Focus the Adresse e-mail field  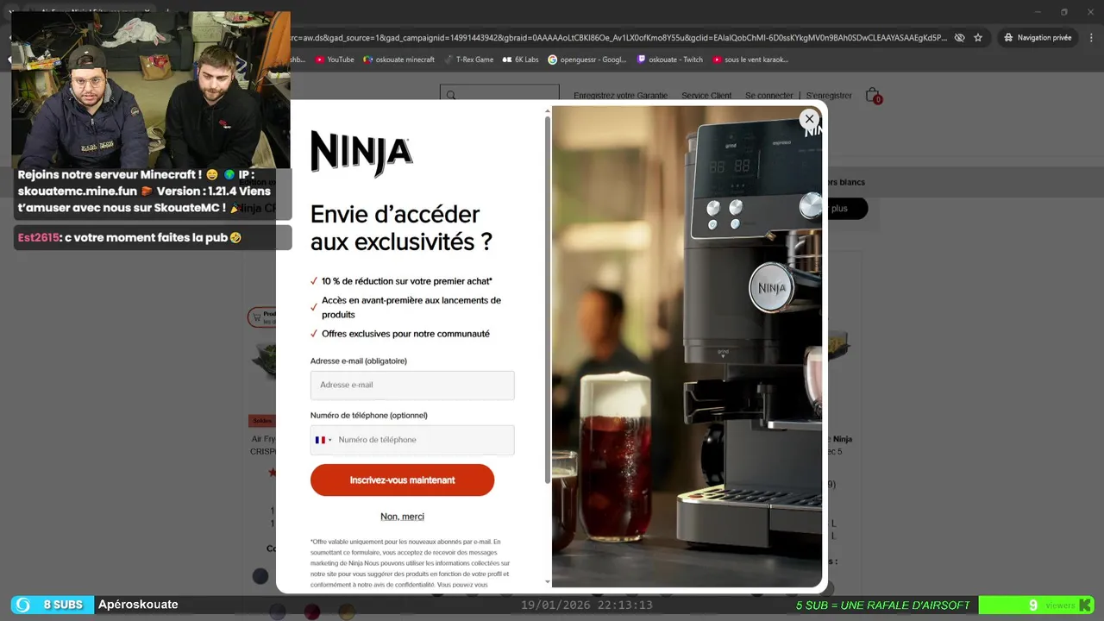click(412, 385)
